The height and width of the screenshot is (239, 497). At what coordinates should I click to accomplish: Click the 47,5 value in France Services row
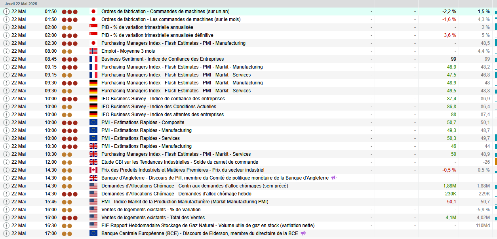tap(451, 75)
